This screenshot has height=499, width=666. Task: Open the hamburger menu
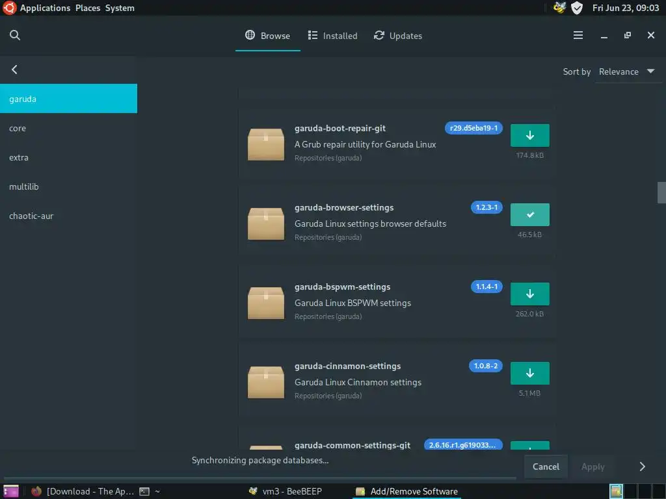point(578,35)
